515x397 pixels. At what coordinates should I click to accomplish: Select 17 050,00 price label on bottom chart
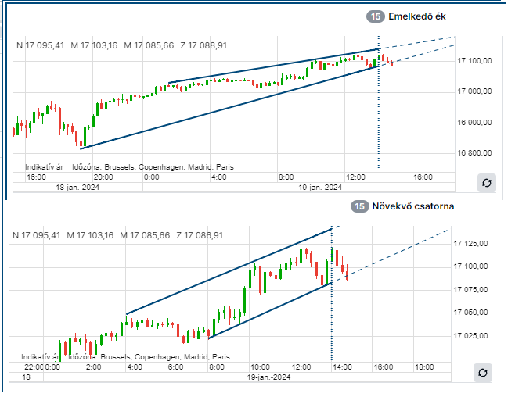pos(470,312)
